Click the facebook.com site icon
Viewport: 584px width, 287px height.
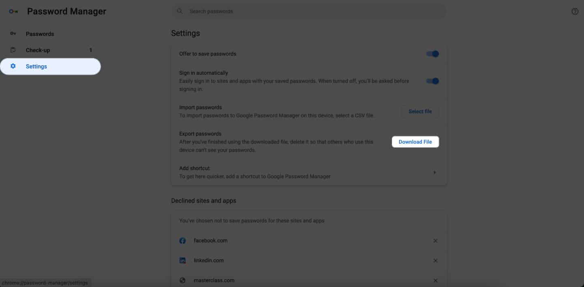point(182,241)
